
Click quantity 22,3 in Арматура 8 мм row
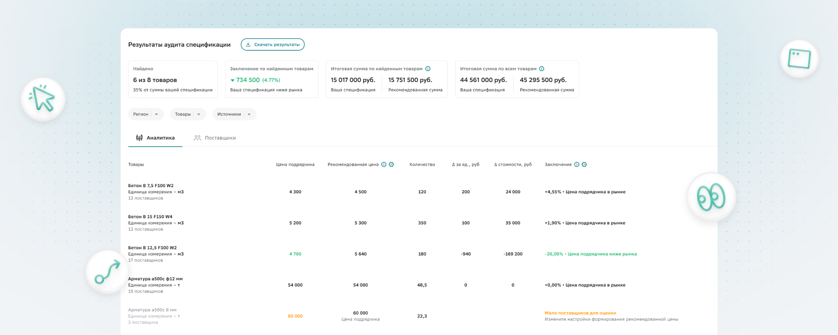422,316
